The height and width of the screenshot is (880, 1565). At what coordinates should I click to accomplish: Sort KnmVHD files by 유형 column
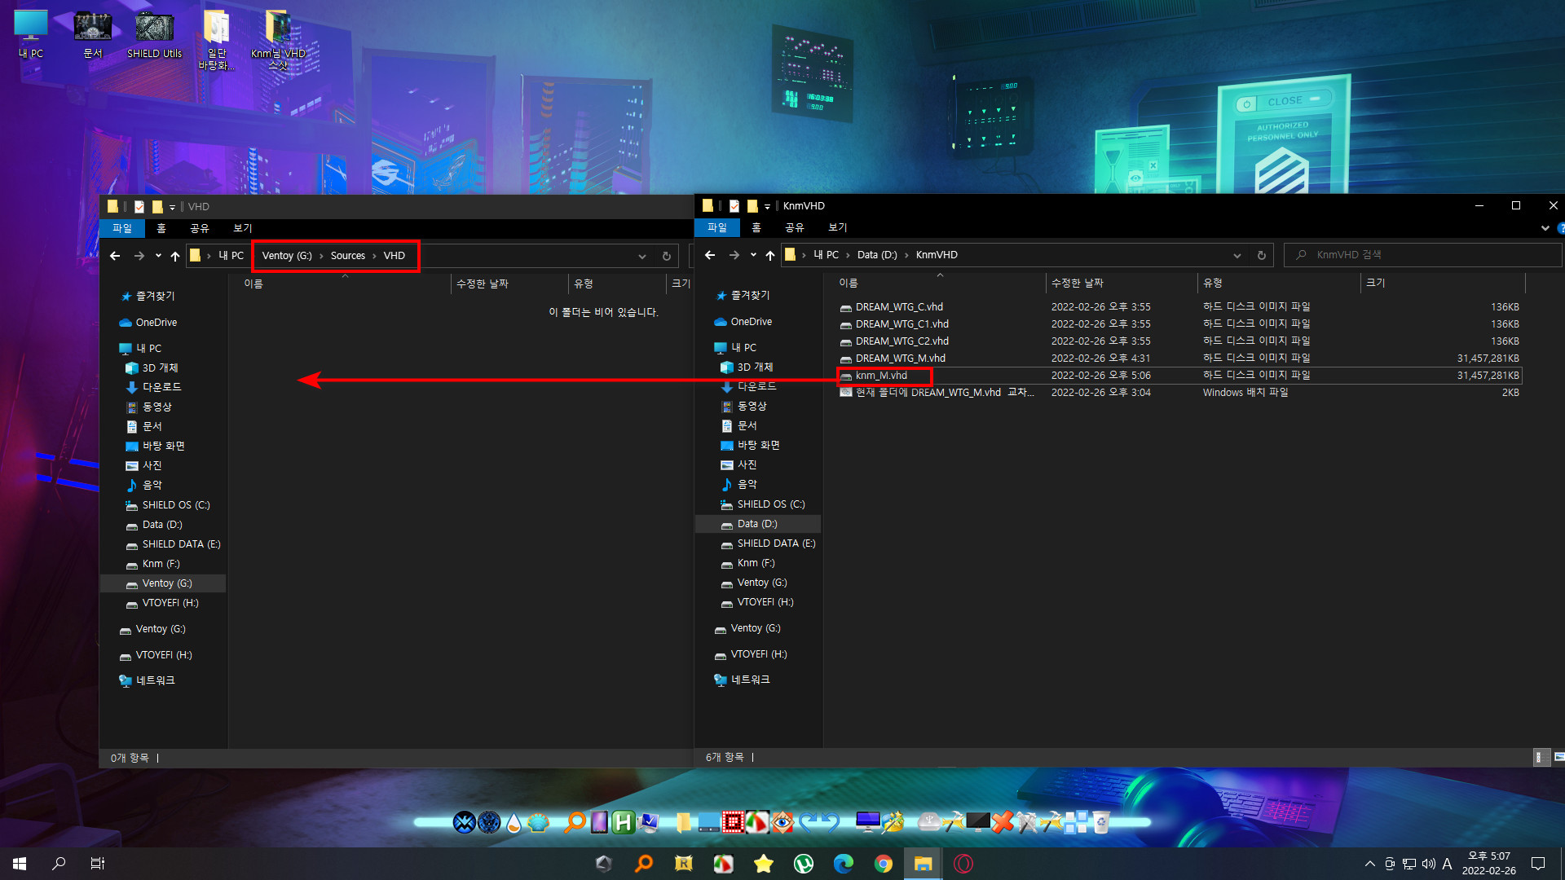click(1279, 283)
